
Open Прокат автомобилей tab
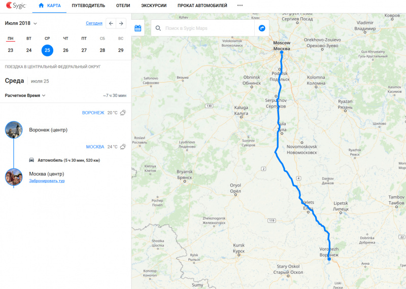(202, 6)
